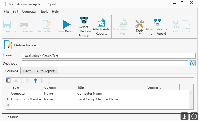Click the grid scrollbar down arrow

click(192, 107)
